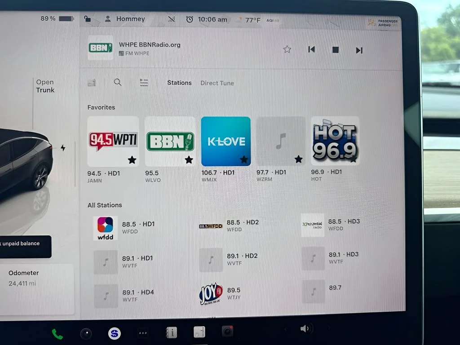View the Odometer card

click(37, 289)
